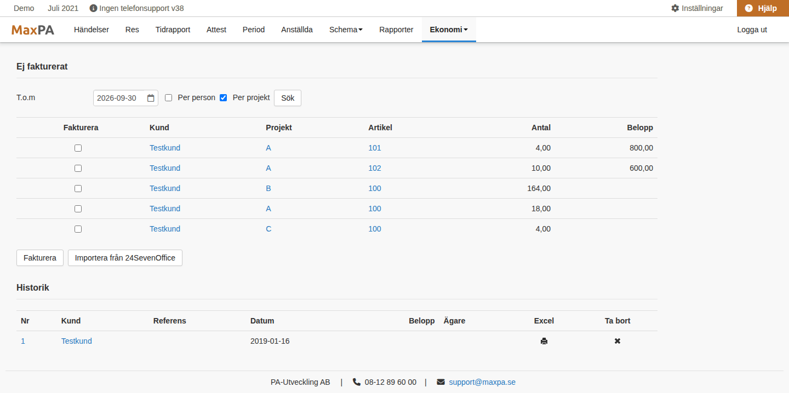Open the Res menu item
The width and height of the screenshot is (789, 393).
[132, 30]
